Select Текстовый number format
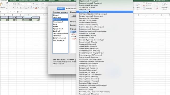Image resolution: width=170 pixels, height=95 pixels. point(60,36)
